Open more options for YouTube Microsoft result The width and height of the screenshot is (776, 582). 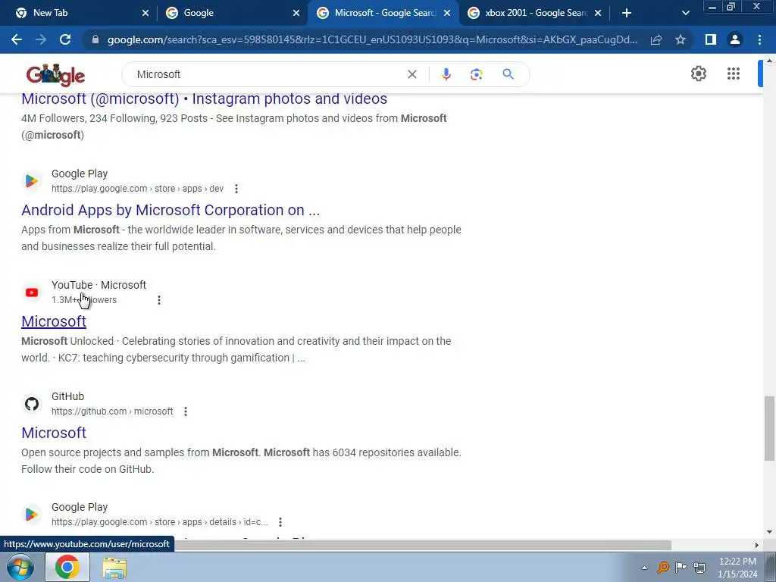pos(159,300)
